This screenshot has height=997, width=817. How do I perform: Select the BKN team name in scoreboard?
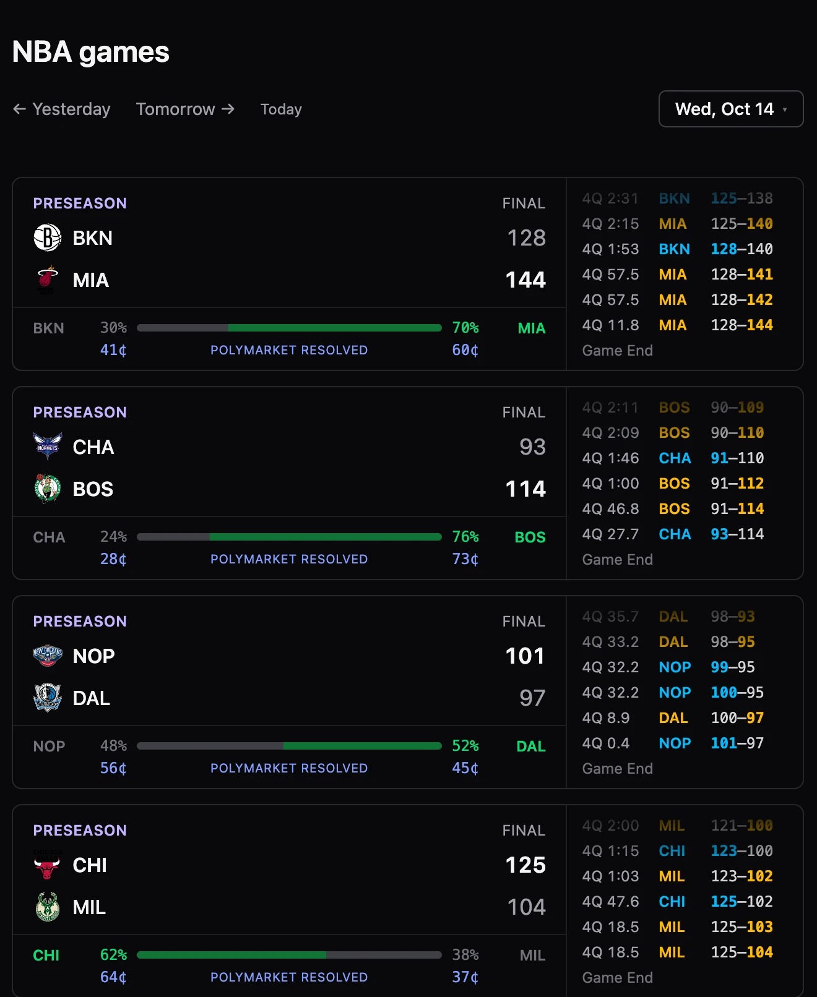pos(93,238)
